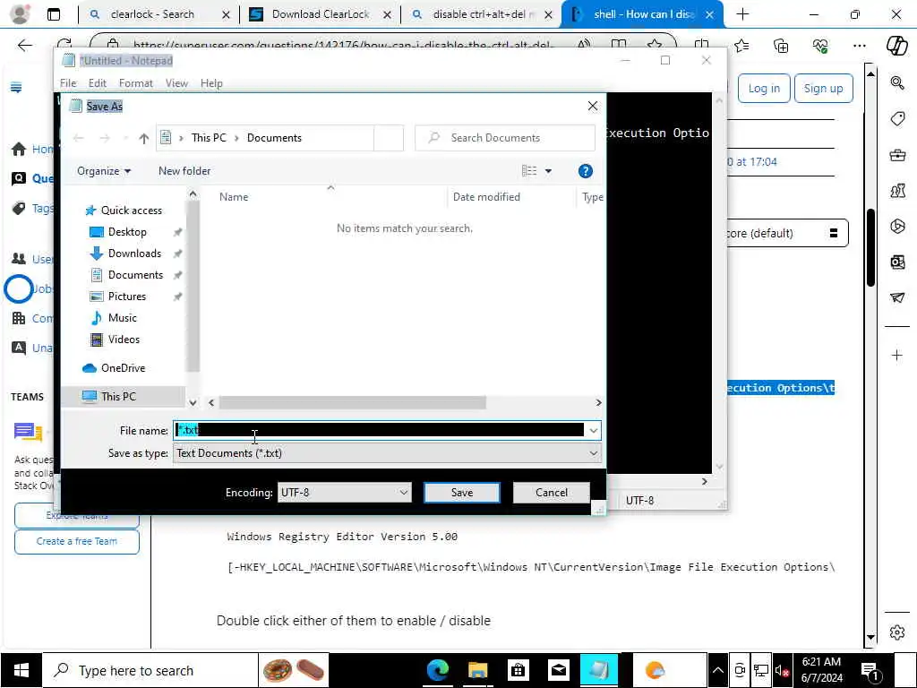Click the page's vertical scrollbar thumb
The width and height of the screenshot is (917, 688).
tap(870, 248)
